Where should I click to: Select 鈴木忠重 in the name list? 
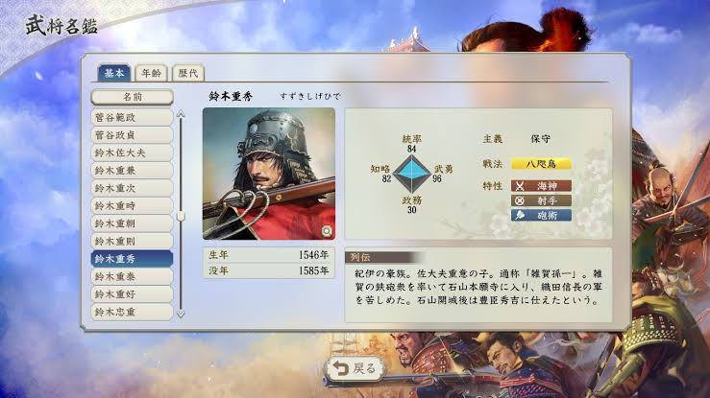pos(132,312)
